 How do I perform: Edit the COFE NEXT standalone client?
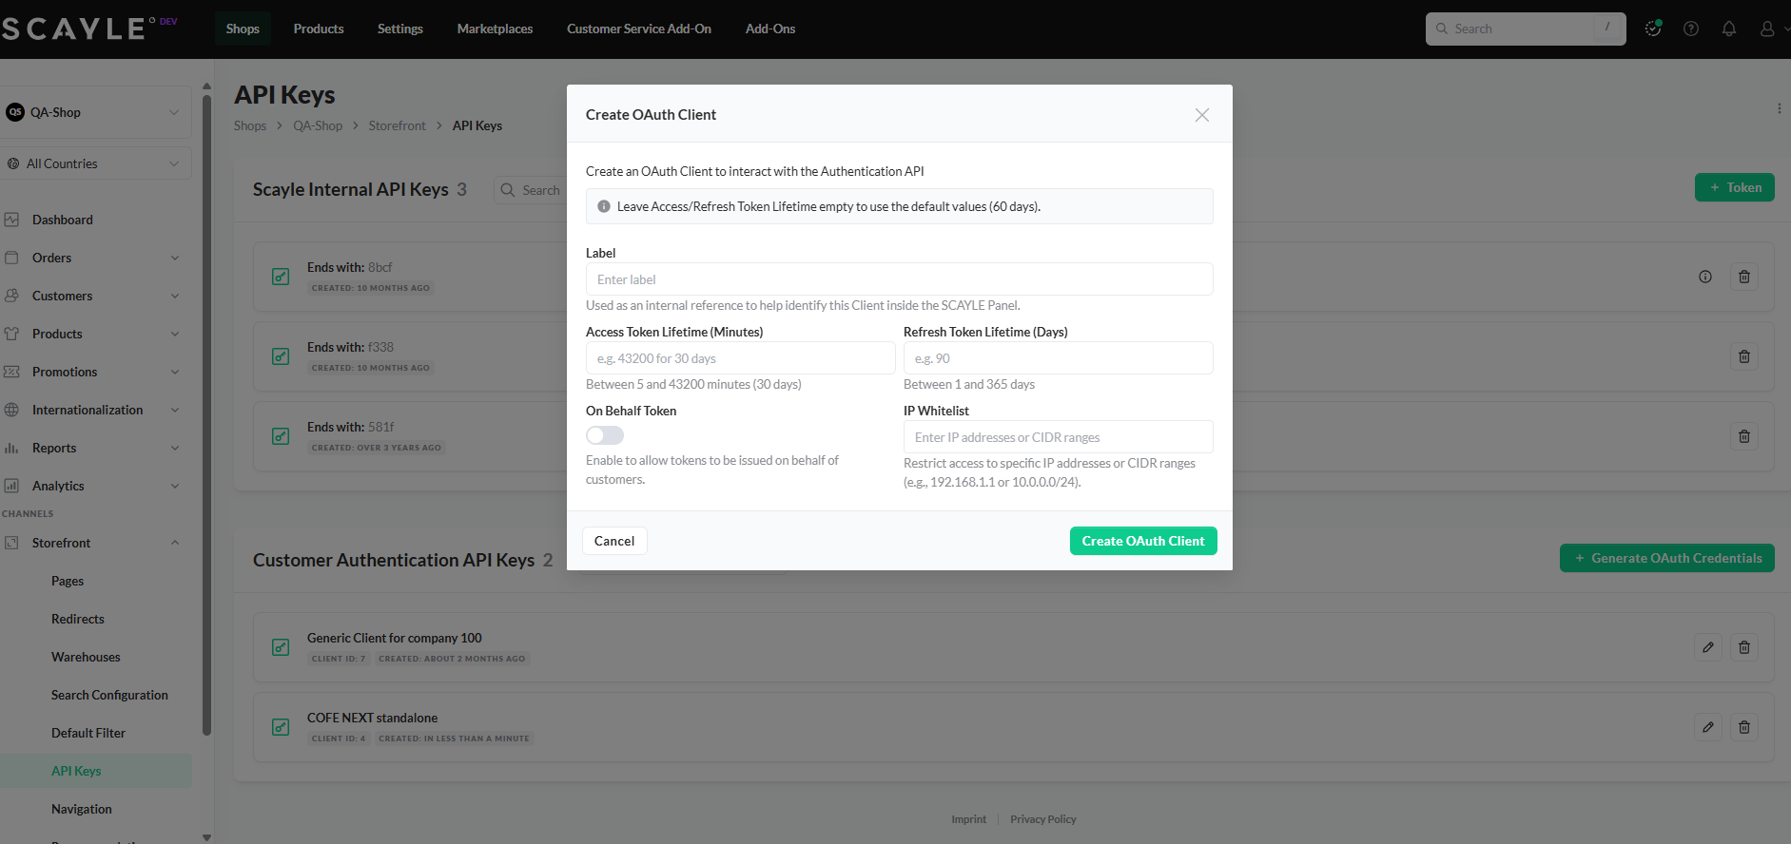click(1708, 727)
